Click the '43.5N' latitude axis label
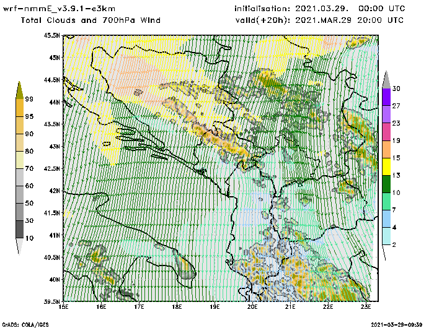Viewport: 434px width, 328px height. point(51,124)
